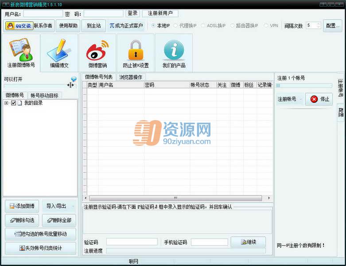This screenshot has width=346, height=266.
Task: Click the 到主站 button
Action: click(93, 26)
